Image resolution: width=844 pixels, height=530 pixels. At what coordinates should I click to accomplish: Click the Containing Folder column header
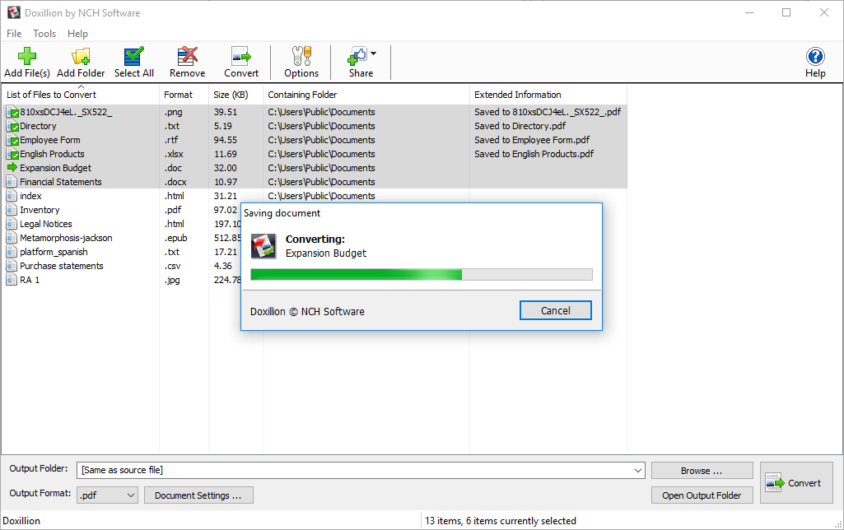[366, 95]
